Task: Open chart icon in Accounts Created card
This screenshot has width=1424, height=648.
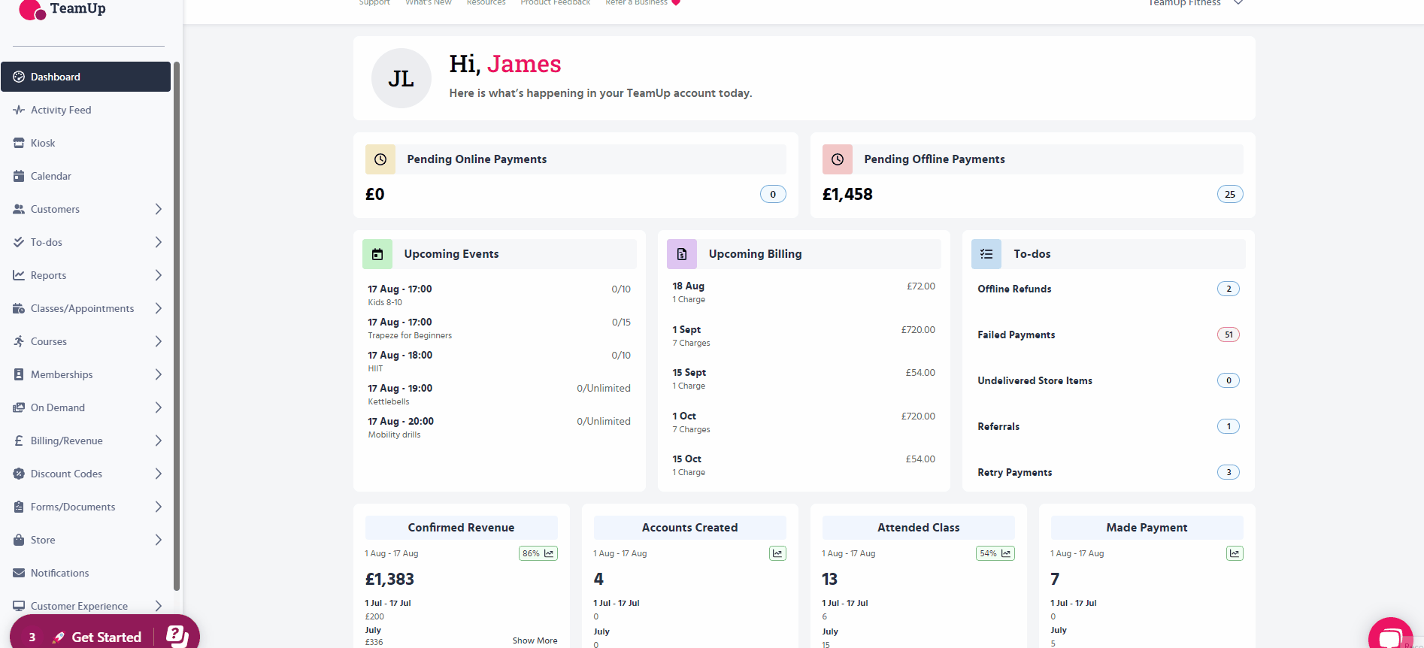Action: point(777,553)
